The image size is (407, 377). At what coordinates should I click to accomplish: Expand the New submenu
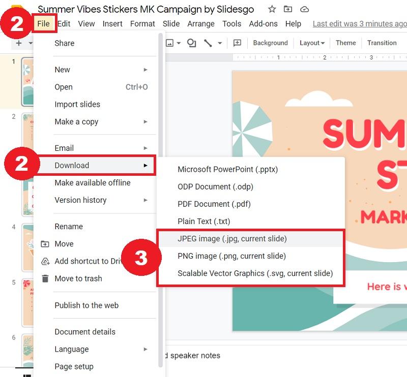pos(95,70)
